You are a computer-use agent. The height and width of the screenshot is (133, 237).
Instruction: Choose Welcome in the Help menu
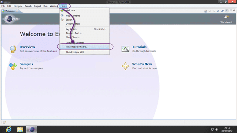(84, 10)
